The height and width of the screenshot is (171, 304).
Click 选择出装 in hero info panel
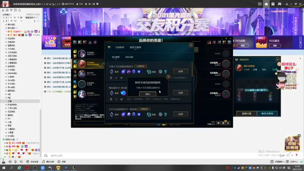(246, 113)
